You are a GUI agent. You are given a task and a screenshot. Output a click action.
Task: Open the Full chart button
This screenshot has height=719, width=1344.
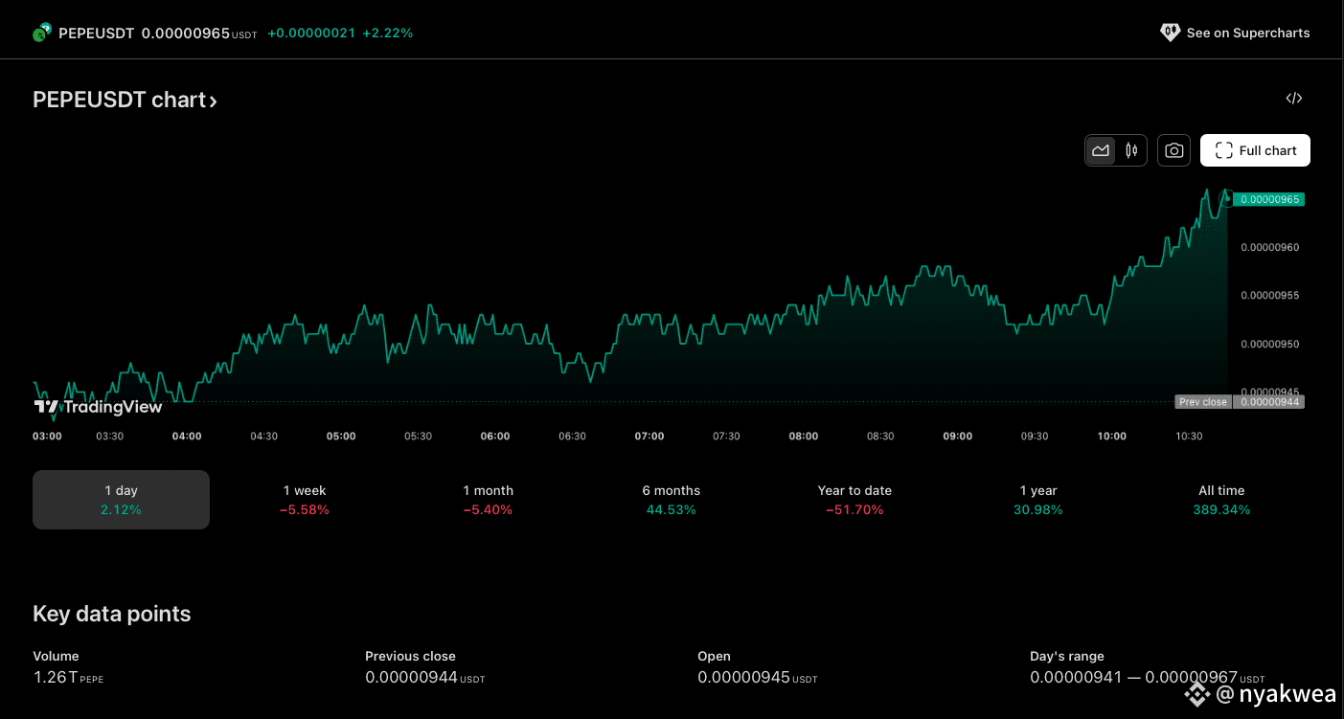pos(1255,150)
